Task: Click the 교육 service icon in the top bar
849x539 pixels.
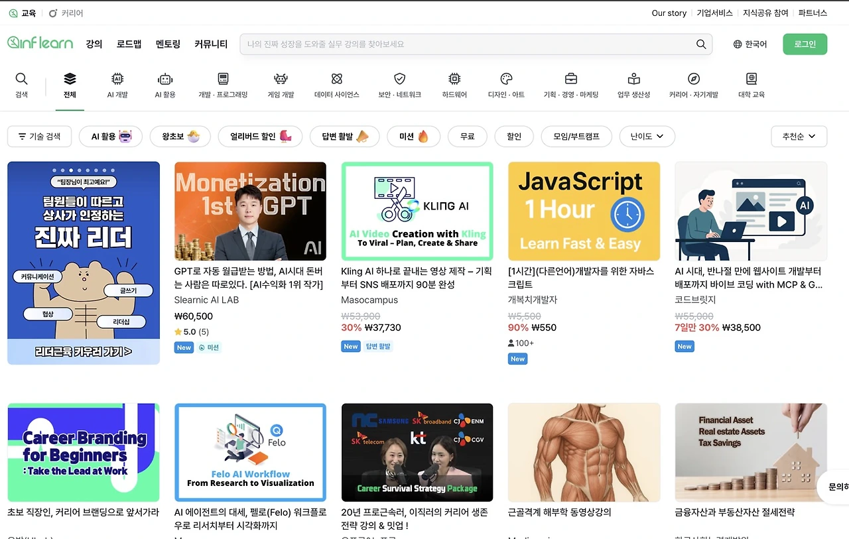Action: pos(13,13)
